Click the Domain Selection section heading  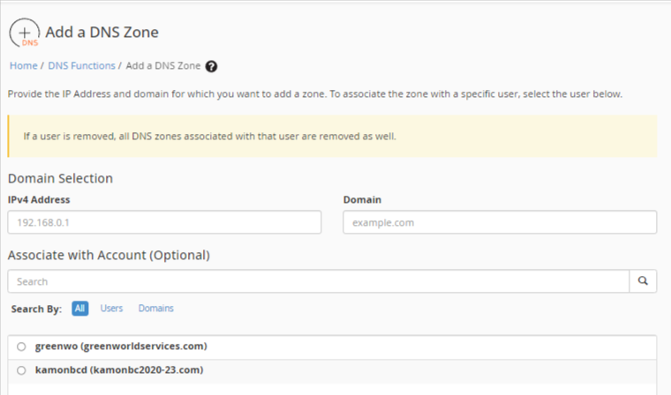click(60, 178)
